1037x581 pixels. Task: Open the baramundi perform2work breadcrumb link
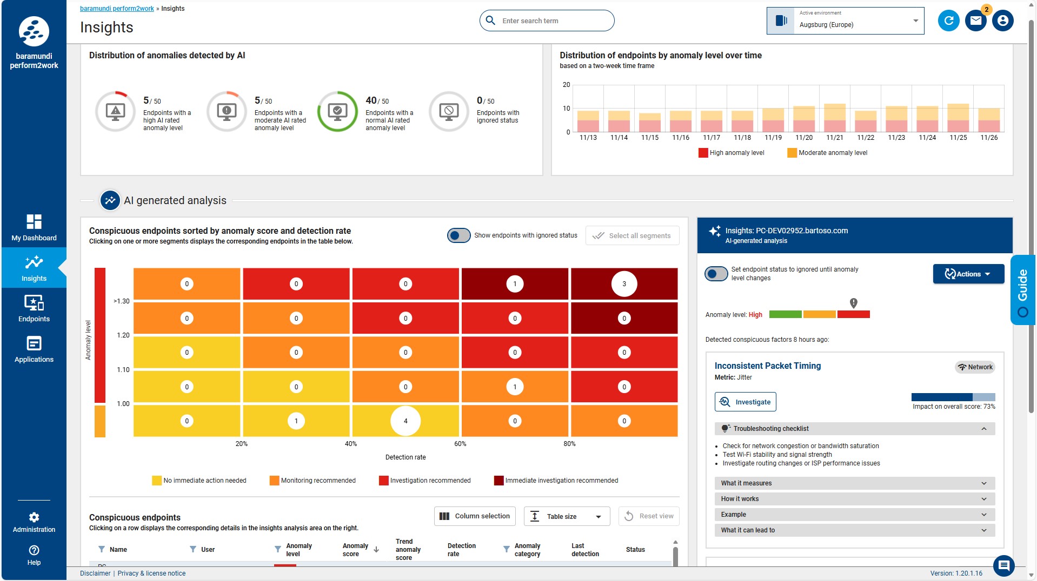(117, 9)
